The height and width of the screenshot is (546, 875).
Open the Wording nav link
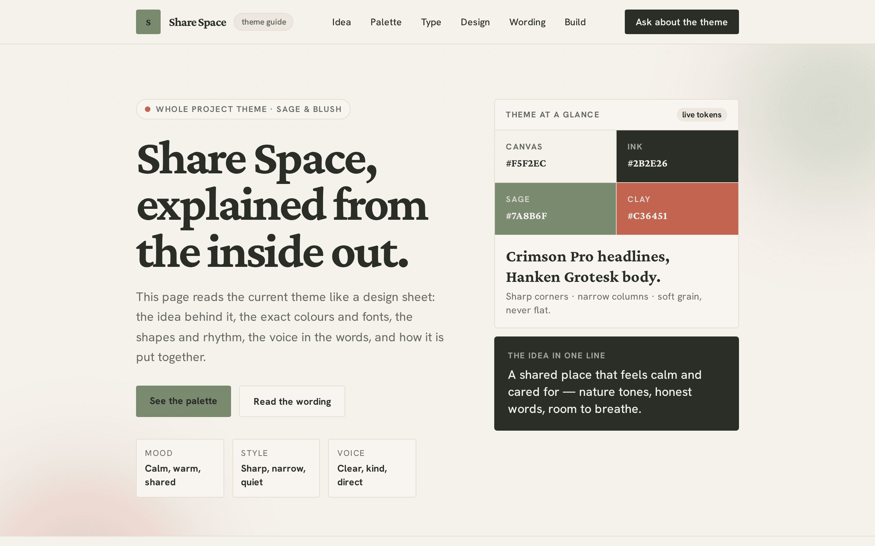pos(527,22)
